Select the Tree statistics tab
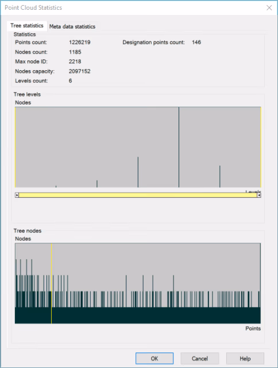 (x=27, y=25)
